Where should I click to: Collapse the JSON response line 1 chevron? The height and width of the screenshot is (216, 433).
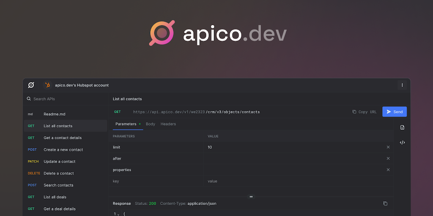click(118, 214)
